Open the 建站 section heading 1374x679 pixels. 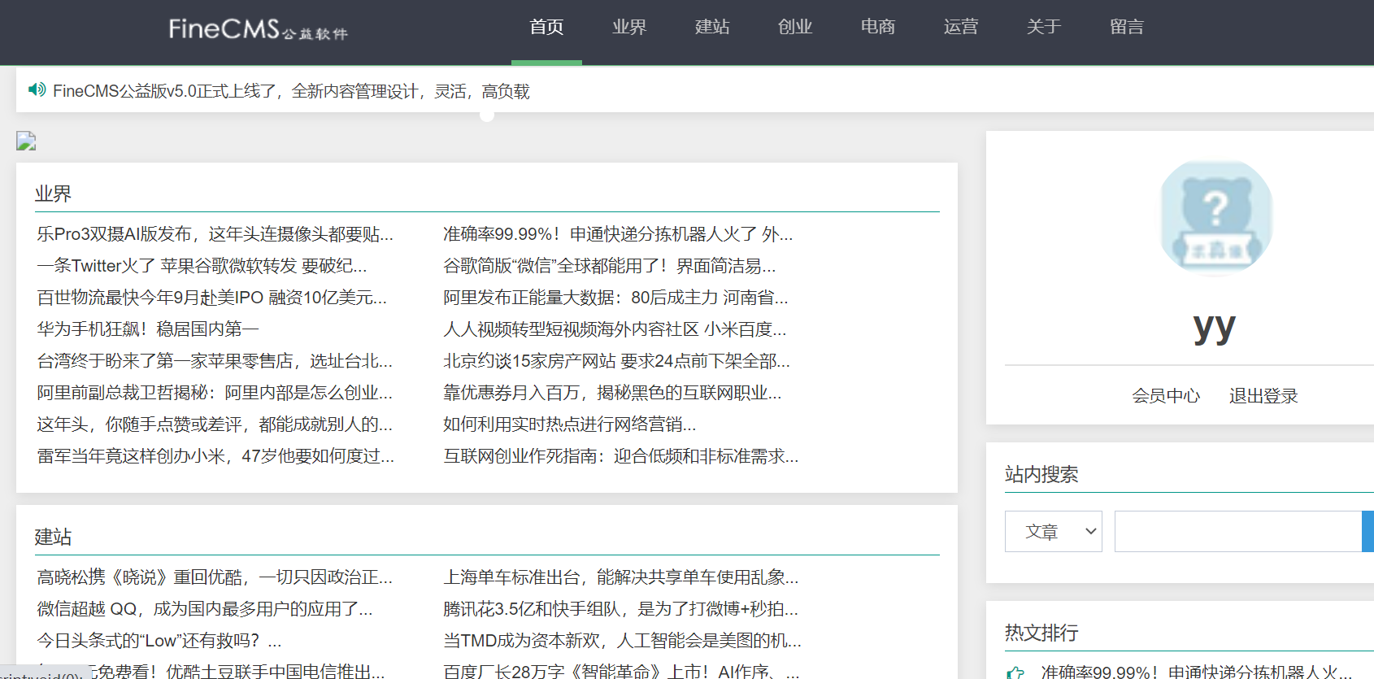pyautogui.click(x=53, y=537)
